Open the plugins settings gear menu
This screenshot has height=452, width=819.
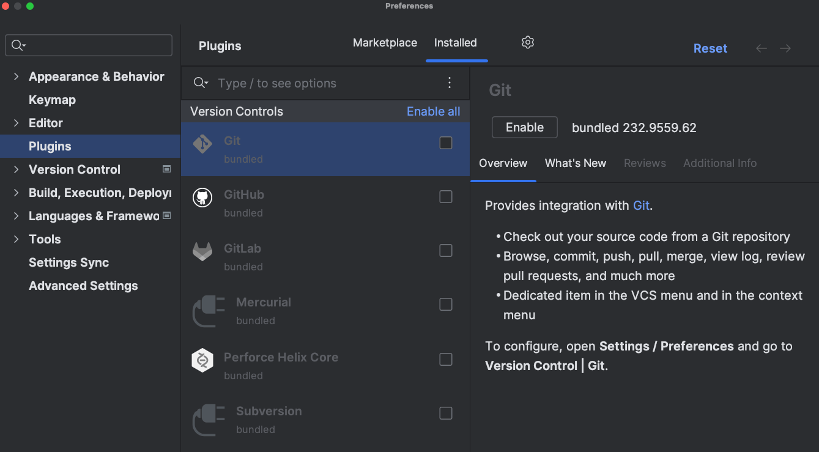coord(527,42)
